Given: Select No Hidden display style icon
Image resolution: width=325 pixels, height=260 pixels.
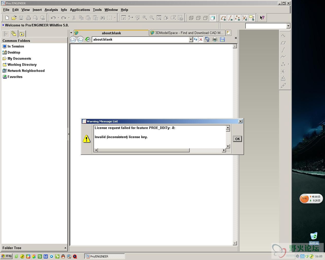Looking at the screenshot, I should tap(206, 18).
